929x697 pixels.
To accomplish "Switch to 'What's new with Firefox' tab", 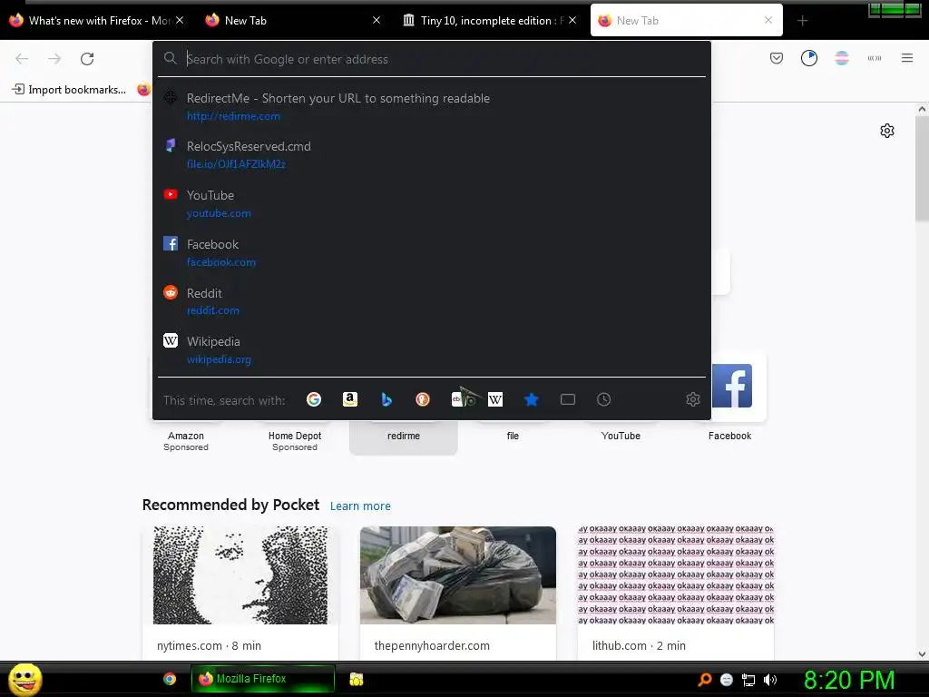I will coord(90,21).
